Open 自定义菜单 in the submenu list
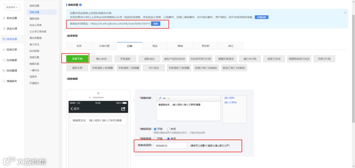355x168 pixels. click(x=35, y=25)
